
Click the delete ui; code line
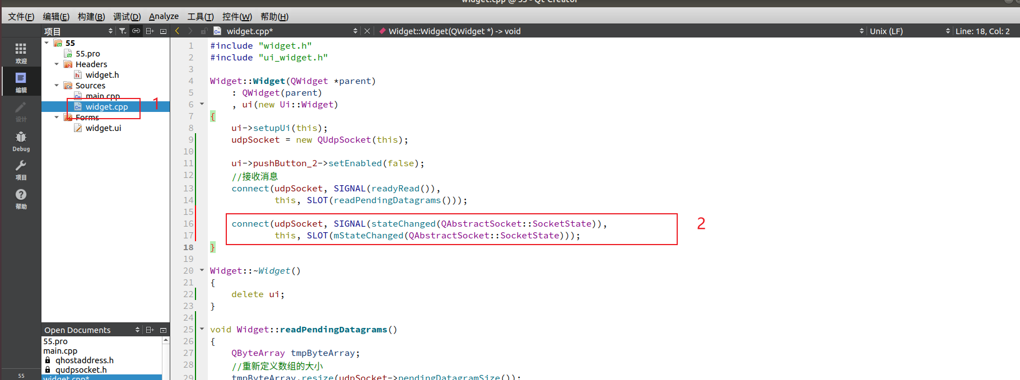click(x=258, y=294)
